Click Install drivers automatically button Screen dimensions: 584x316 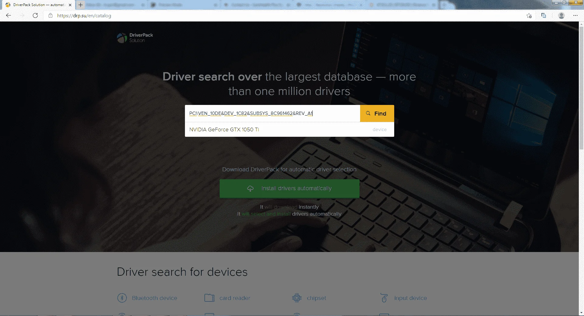[x=289, y=189]
